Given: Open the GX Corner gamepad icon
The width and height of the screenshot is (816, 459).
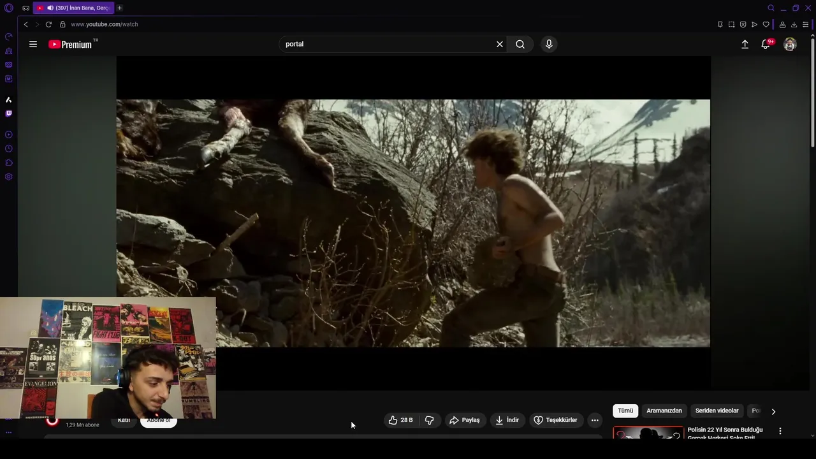Looking at the screenshot, I should coord(25,8).
